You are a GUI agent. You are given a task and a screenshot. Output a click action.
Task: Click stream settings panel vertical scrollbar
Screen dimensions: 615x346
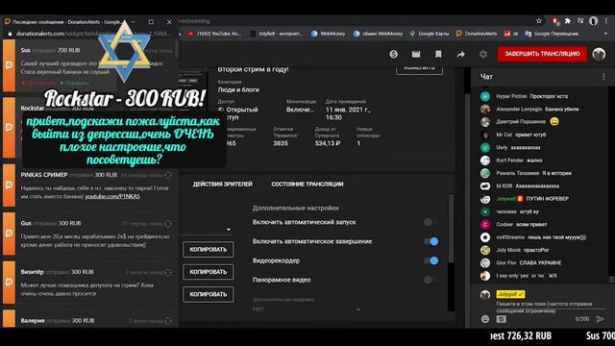coord(451,229)
